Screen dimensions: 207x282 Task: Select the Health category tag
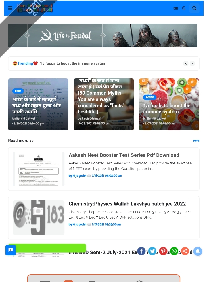pos(150,97)
